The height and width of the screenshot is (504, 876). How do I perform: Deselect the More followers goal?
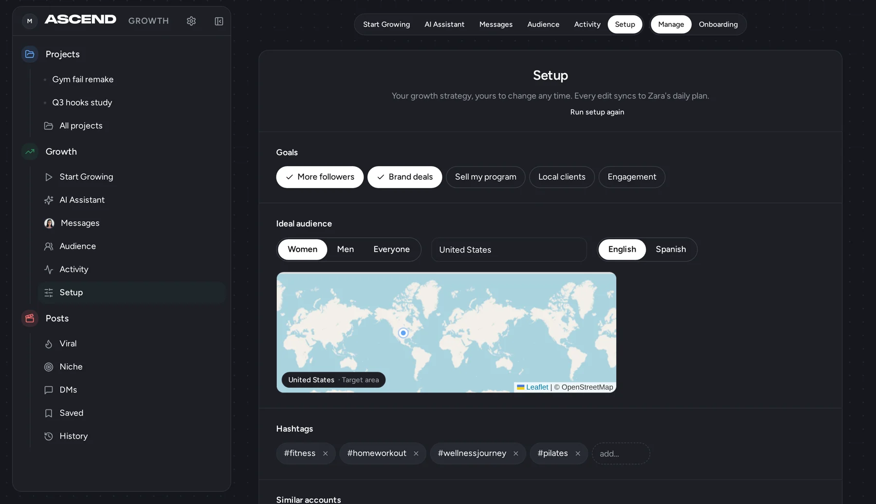click(x=320, y=177)
